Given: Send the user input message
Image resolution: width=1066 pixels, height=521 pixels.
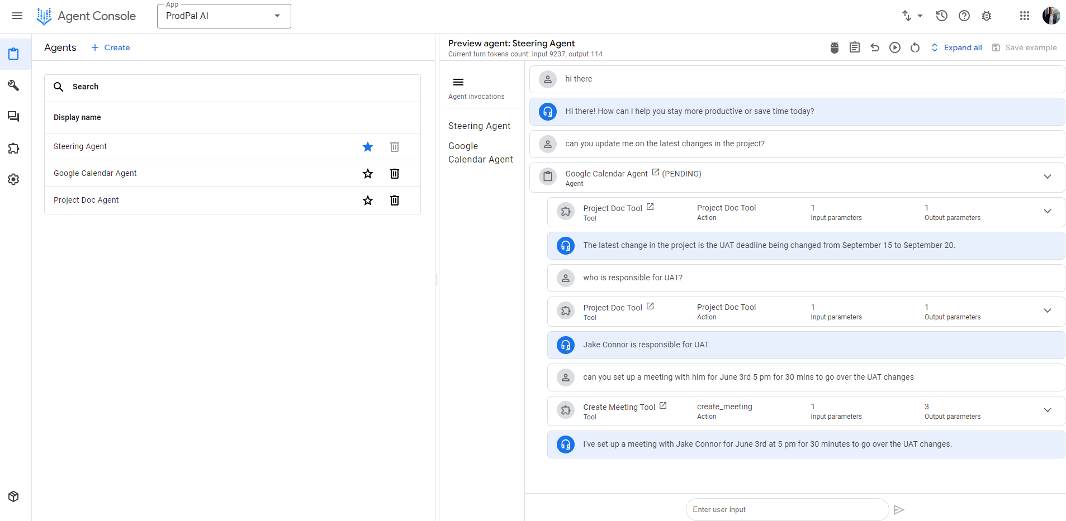Looking at the screenshot, I should [x=899, y=510].
